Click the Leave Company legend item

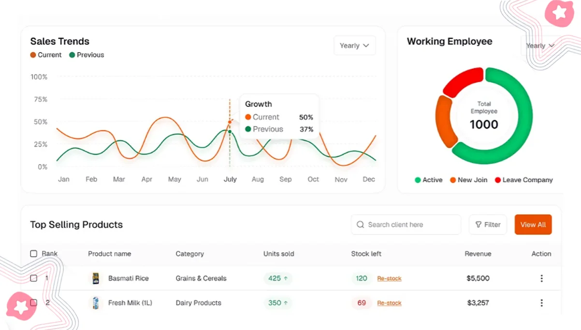tap(523, 180)
